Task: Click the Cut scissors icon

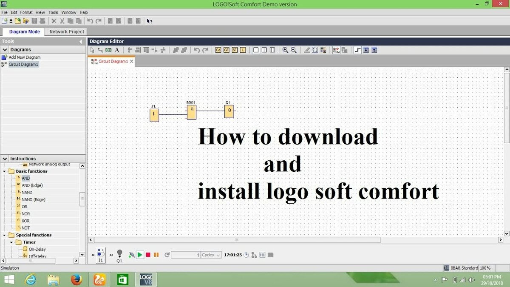Action: tap(62, 20)
